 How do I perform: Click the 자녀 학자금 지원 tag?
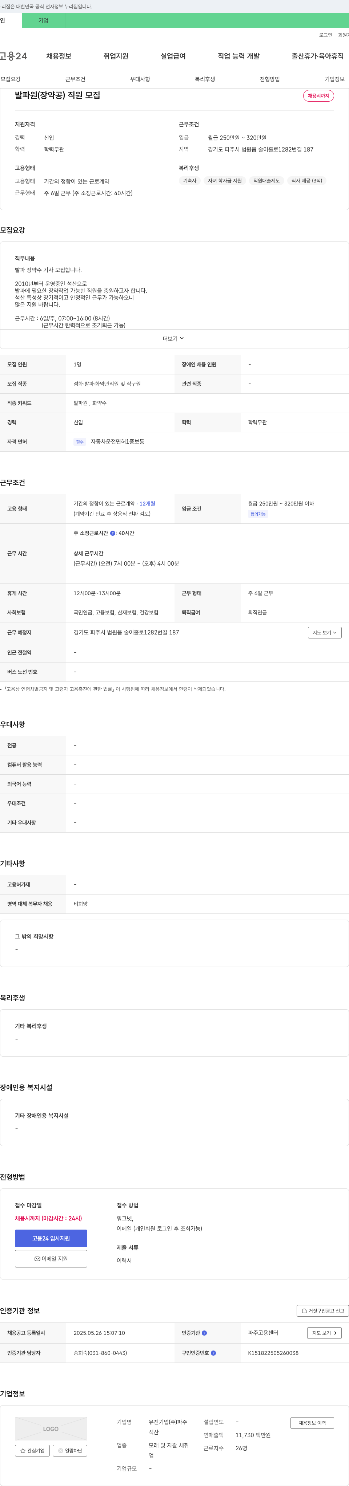[x=225, y=181]
